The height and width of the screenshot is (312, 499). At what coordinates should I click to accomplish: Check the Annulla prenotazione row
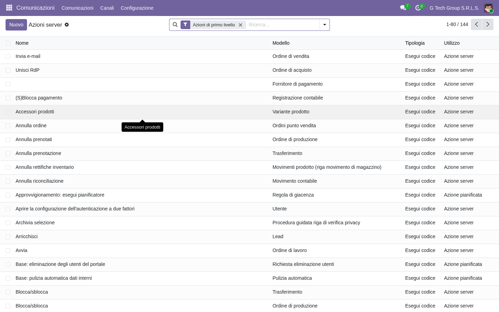coord(8,154)
